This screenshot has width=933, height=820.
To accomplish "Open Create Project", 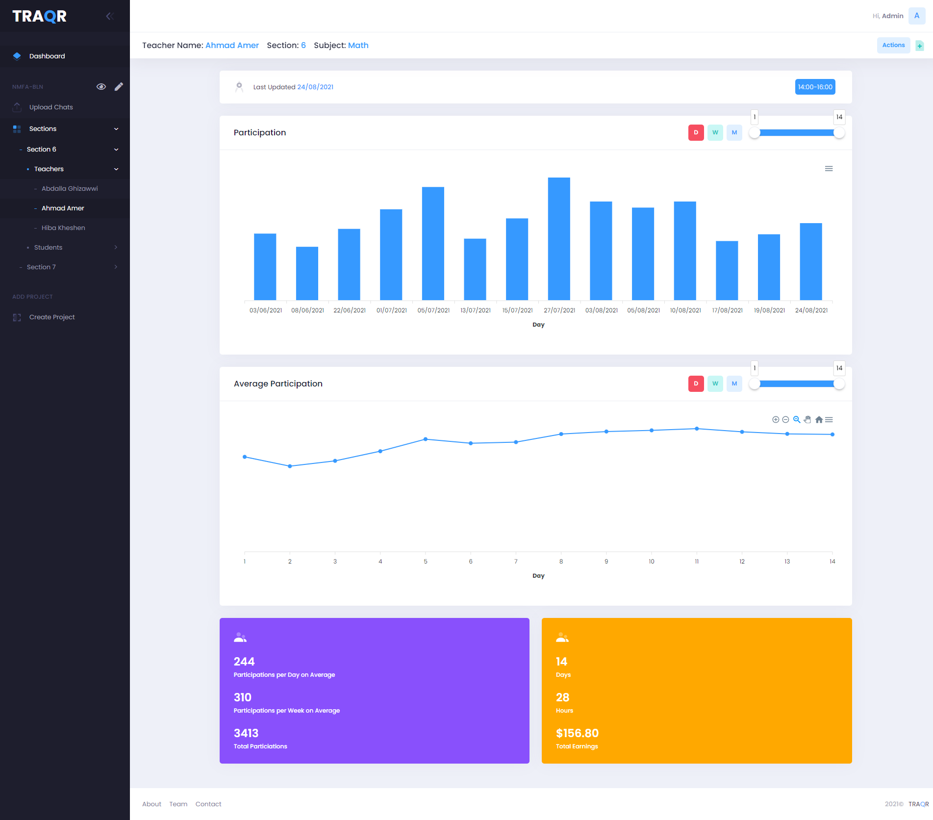I will (65, 317).
